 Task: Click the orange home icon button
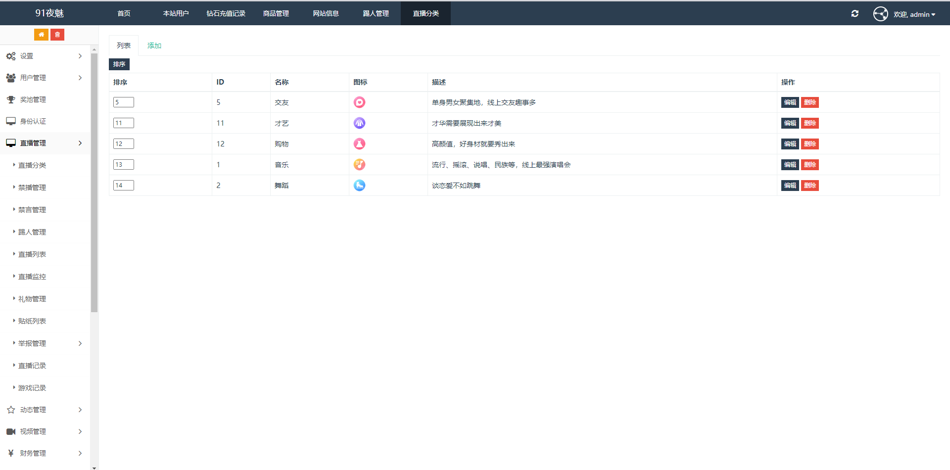[x=41, y=35]
